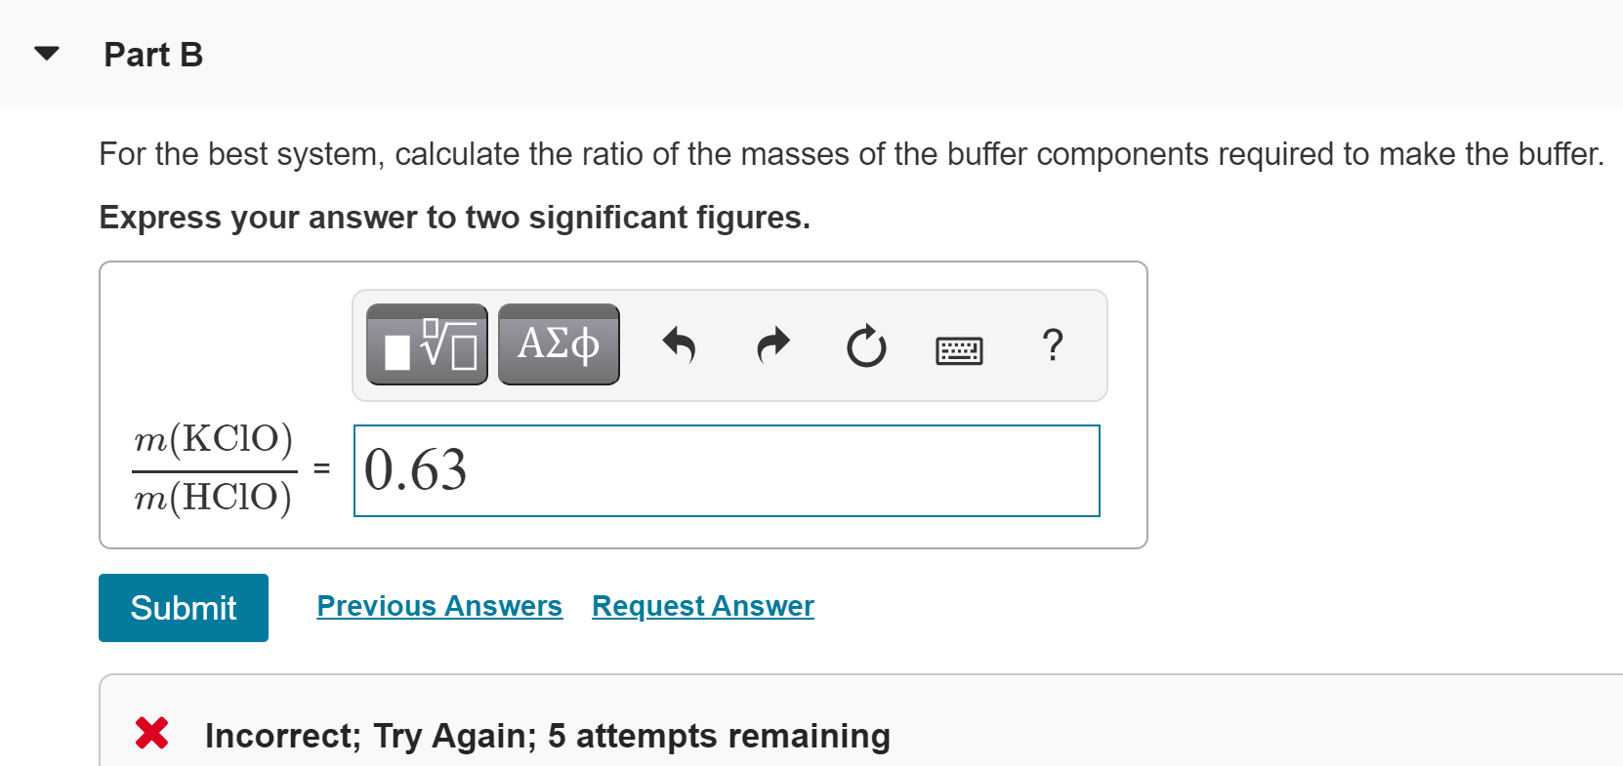
Task: Click the red X incorrect indicator
Action: [x=151, y=733]
